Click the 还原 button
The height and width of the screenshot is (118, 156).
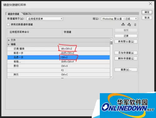126,36
